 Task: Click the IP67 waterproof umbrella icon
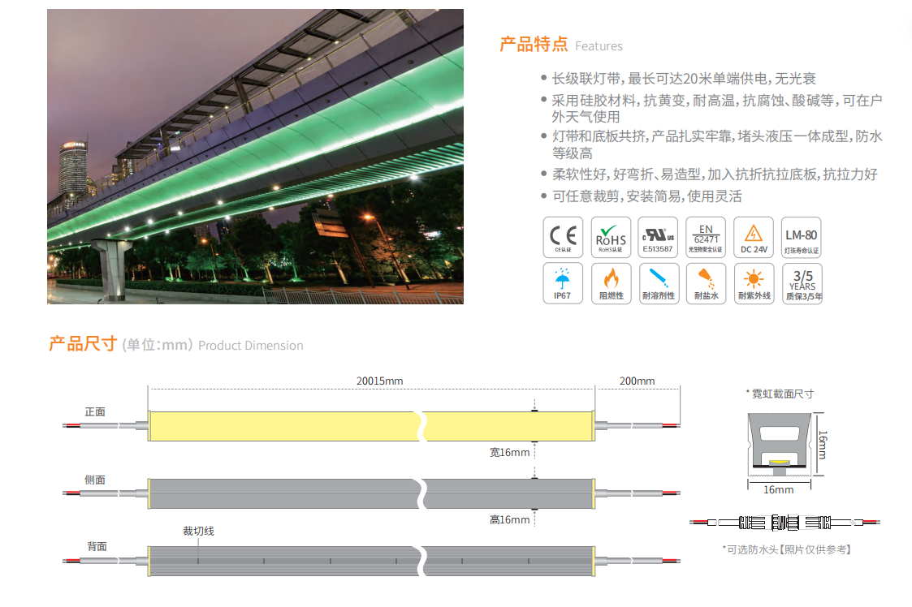click(x=563, y=284)
